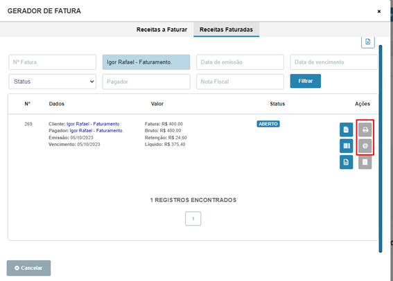
Task: Switch to the Receitas a Faturar tab
Action: point(161,30)
